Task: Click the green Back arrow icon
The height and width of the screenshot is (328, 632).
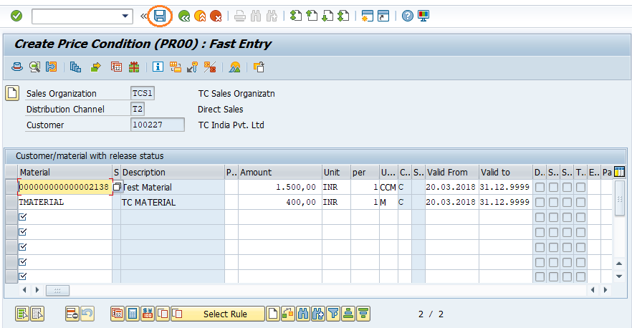Action: pos(184,15)
